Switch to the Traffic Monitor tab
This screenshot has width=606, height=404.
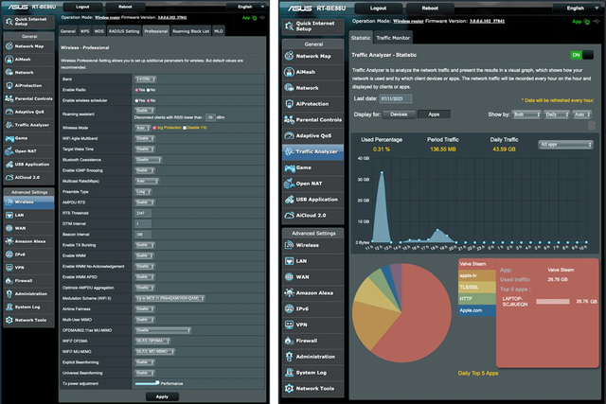393,38
